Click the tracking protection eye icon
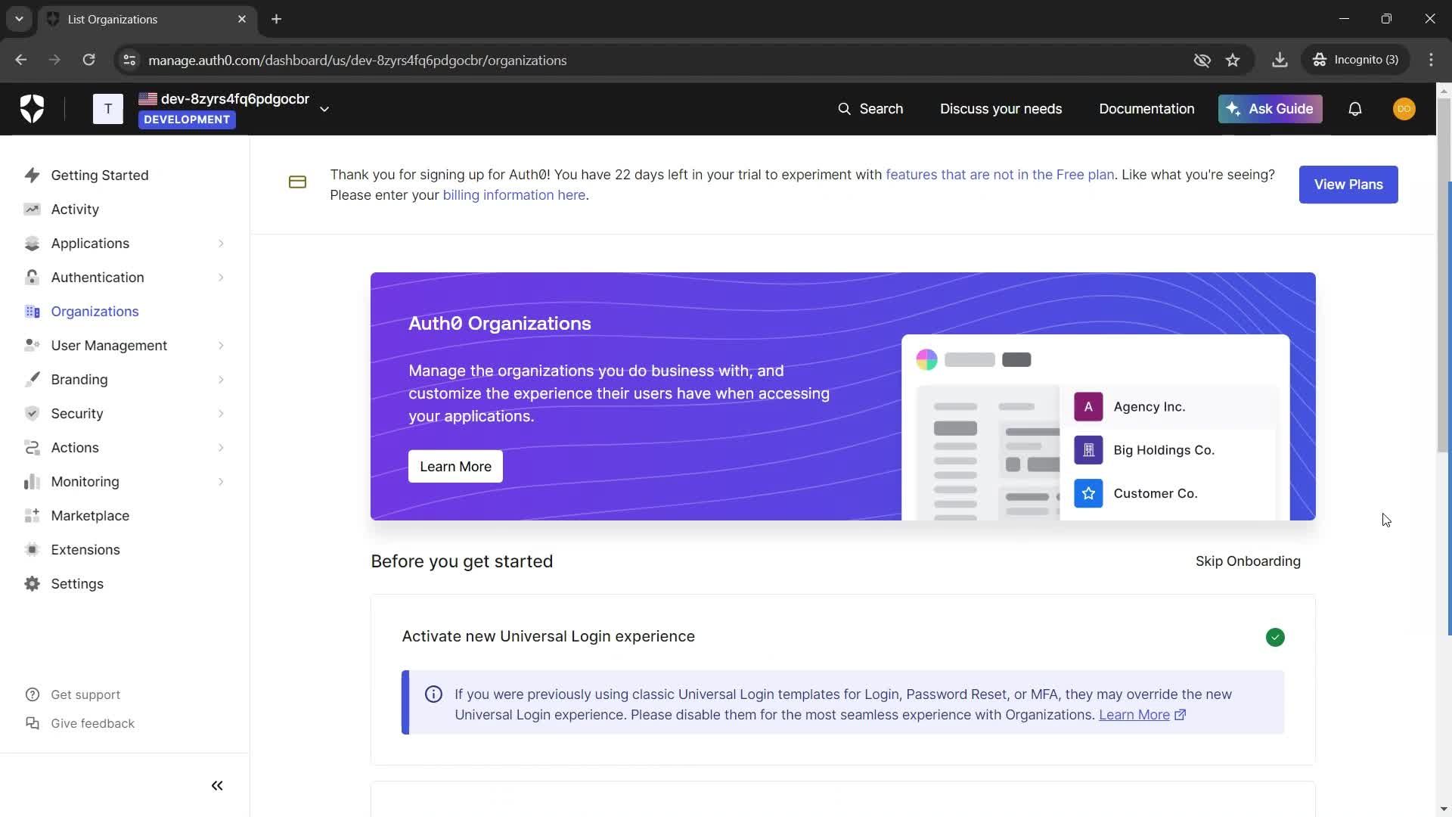This screenshot has height=817, width=1452. pyautogui.click(x=1202, y=60)
